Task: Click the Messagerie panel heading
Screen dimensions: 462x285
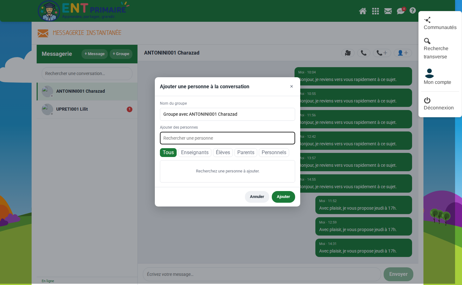Action: [57, 54]
